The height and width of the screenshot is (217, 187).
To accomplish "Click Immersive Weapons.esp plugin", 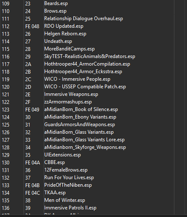I will click(71, 94).
